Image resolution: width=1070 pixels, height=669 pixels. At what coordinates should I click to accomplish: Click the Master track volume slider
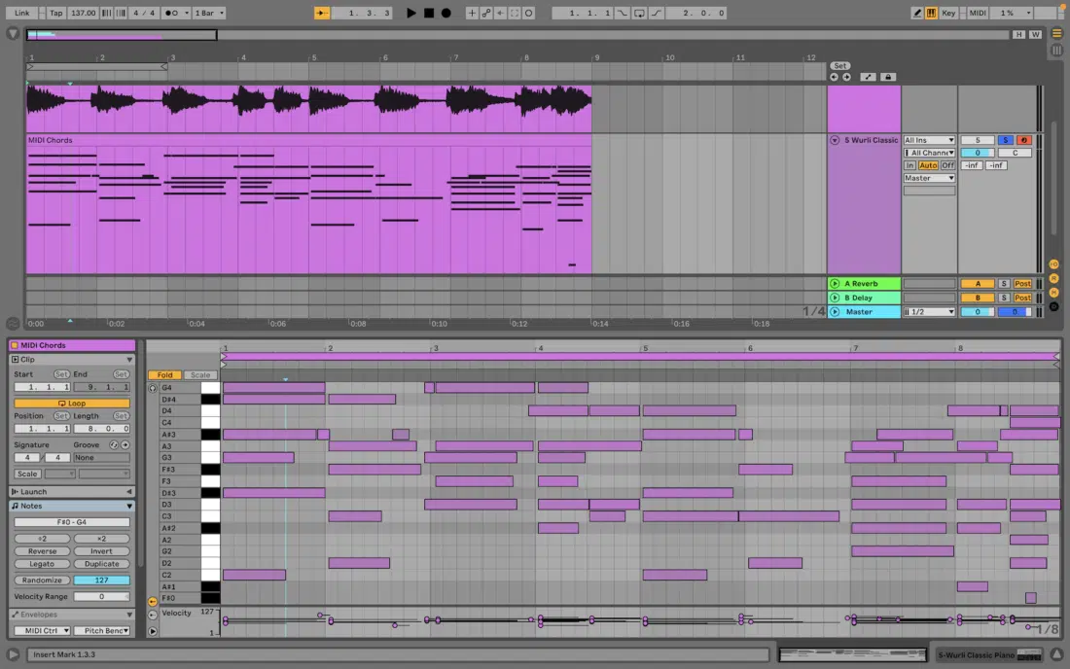coord(978,312)
